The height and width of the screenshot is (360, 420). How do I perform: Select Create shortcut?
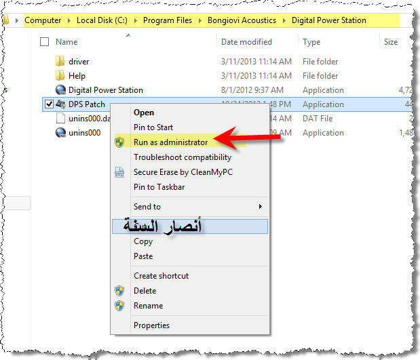[x=161, y=276]
